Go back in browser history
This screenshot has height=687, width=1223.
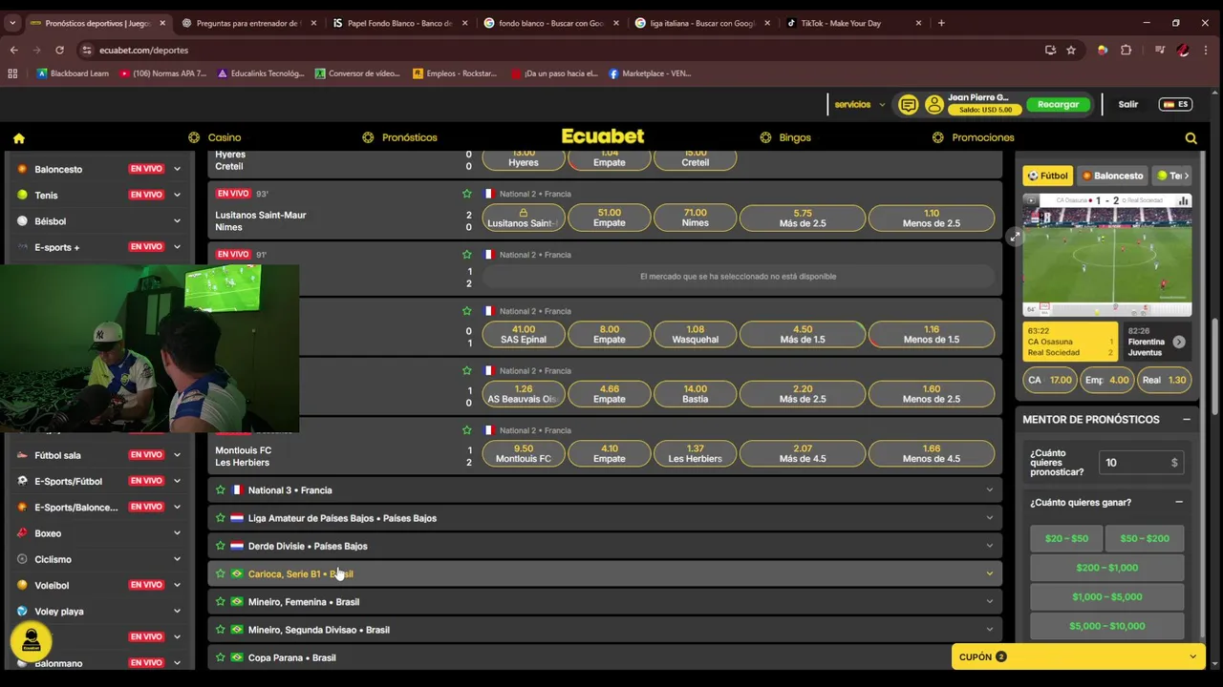[13, 50]
